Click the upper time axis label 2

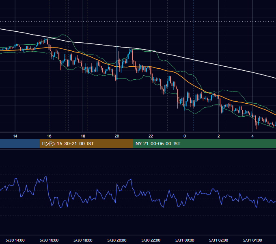coord(219,136)
